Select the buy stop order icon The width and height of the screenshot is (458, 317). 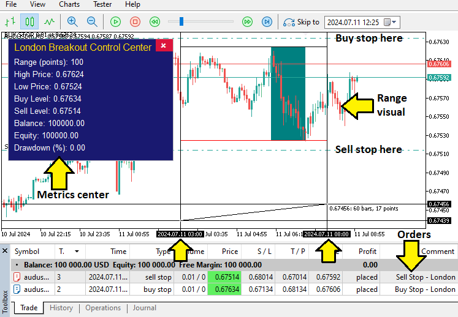pos(17,289)
